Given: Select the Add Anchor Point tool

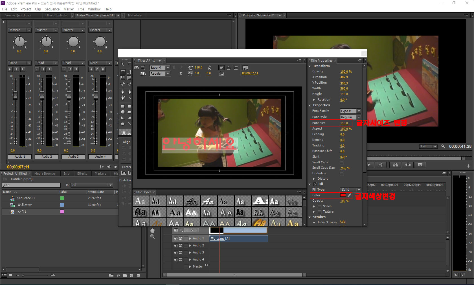Looking at the screenshot, I should pyautogui.click(x=123, y=98).
